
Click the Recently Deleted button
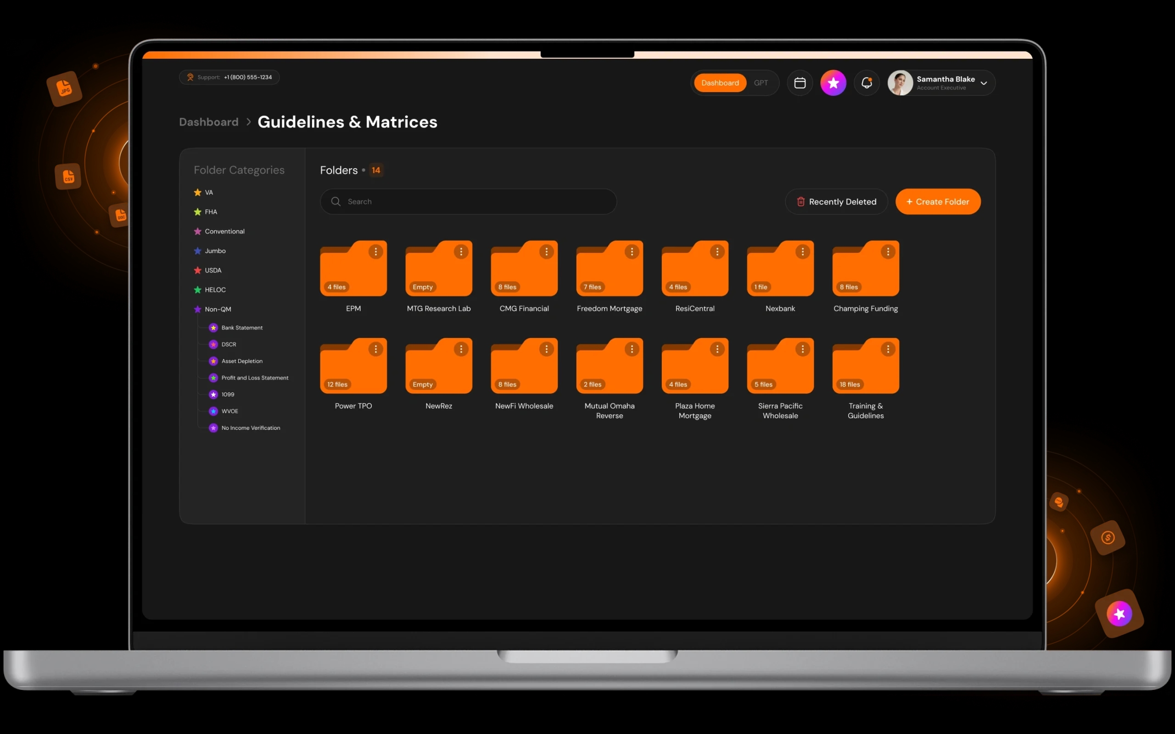pos(836,201)
